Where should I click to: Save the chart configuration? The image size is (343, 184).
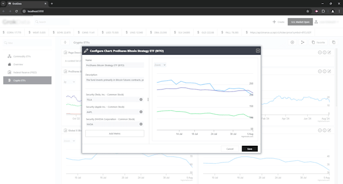(x=250, y=149)
